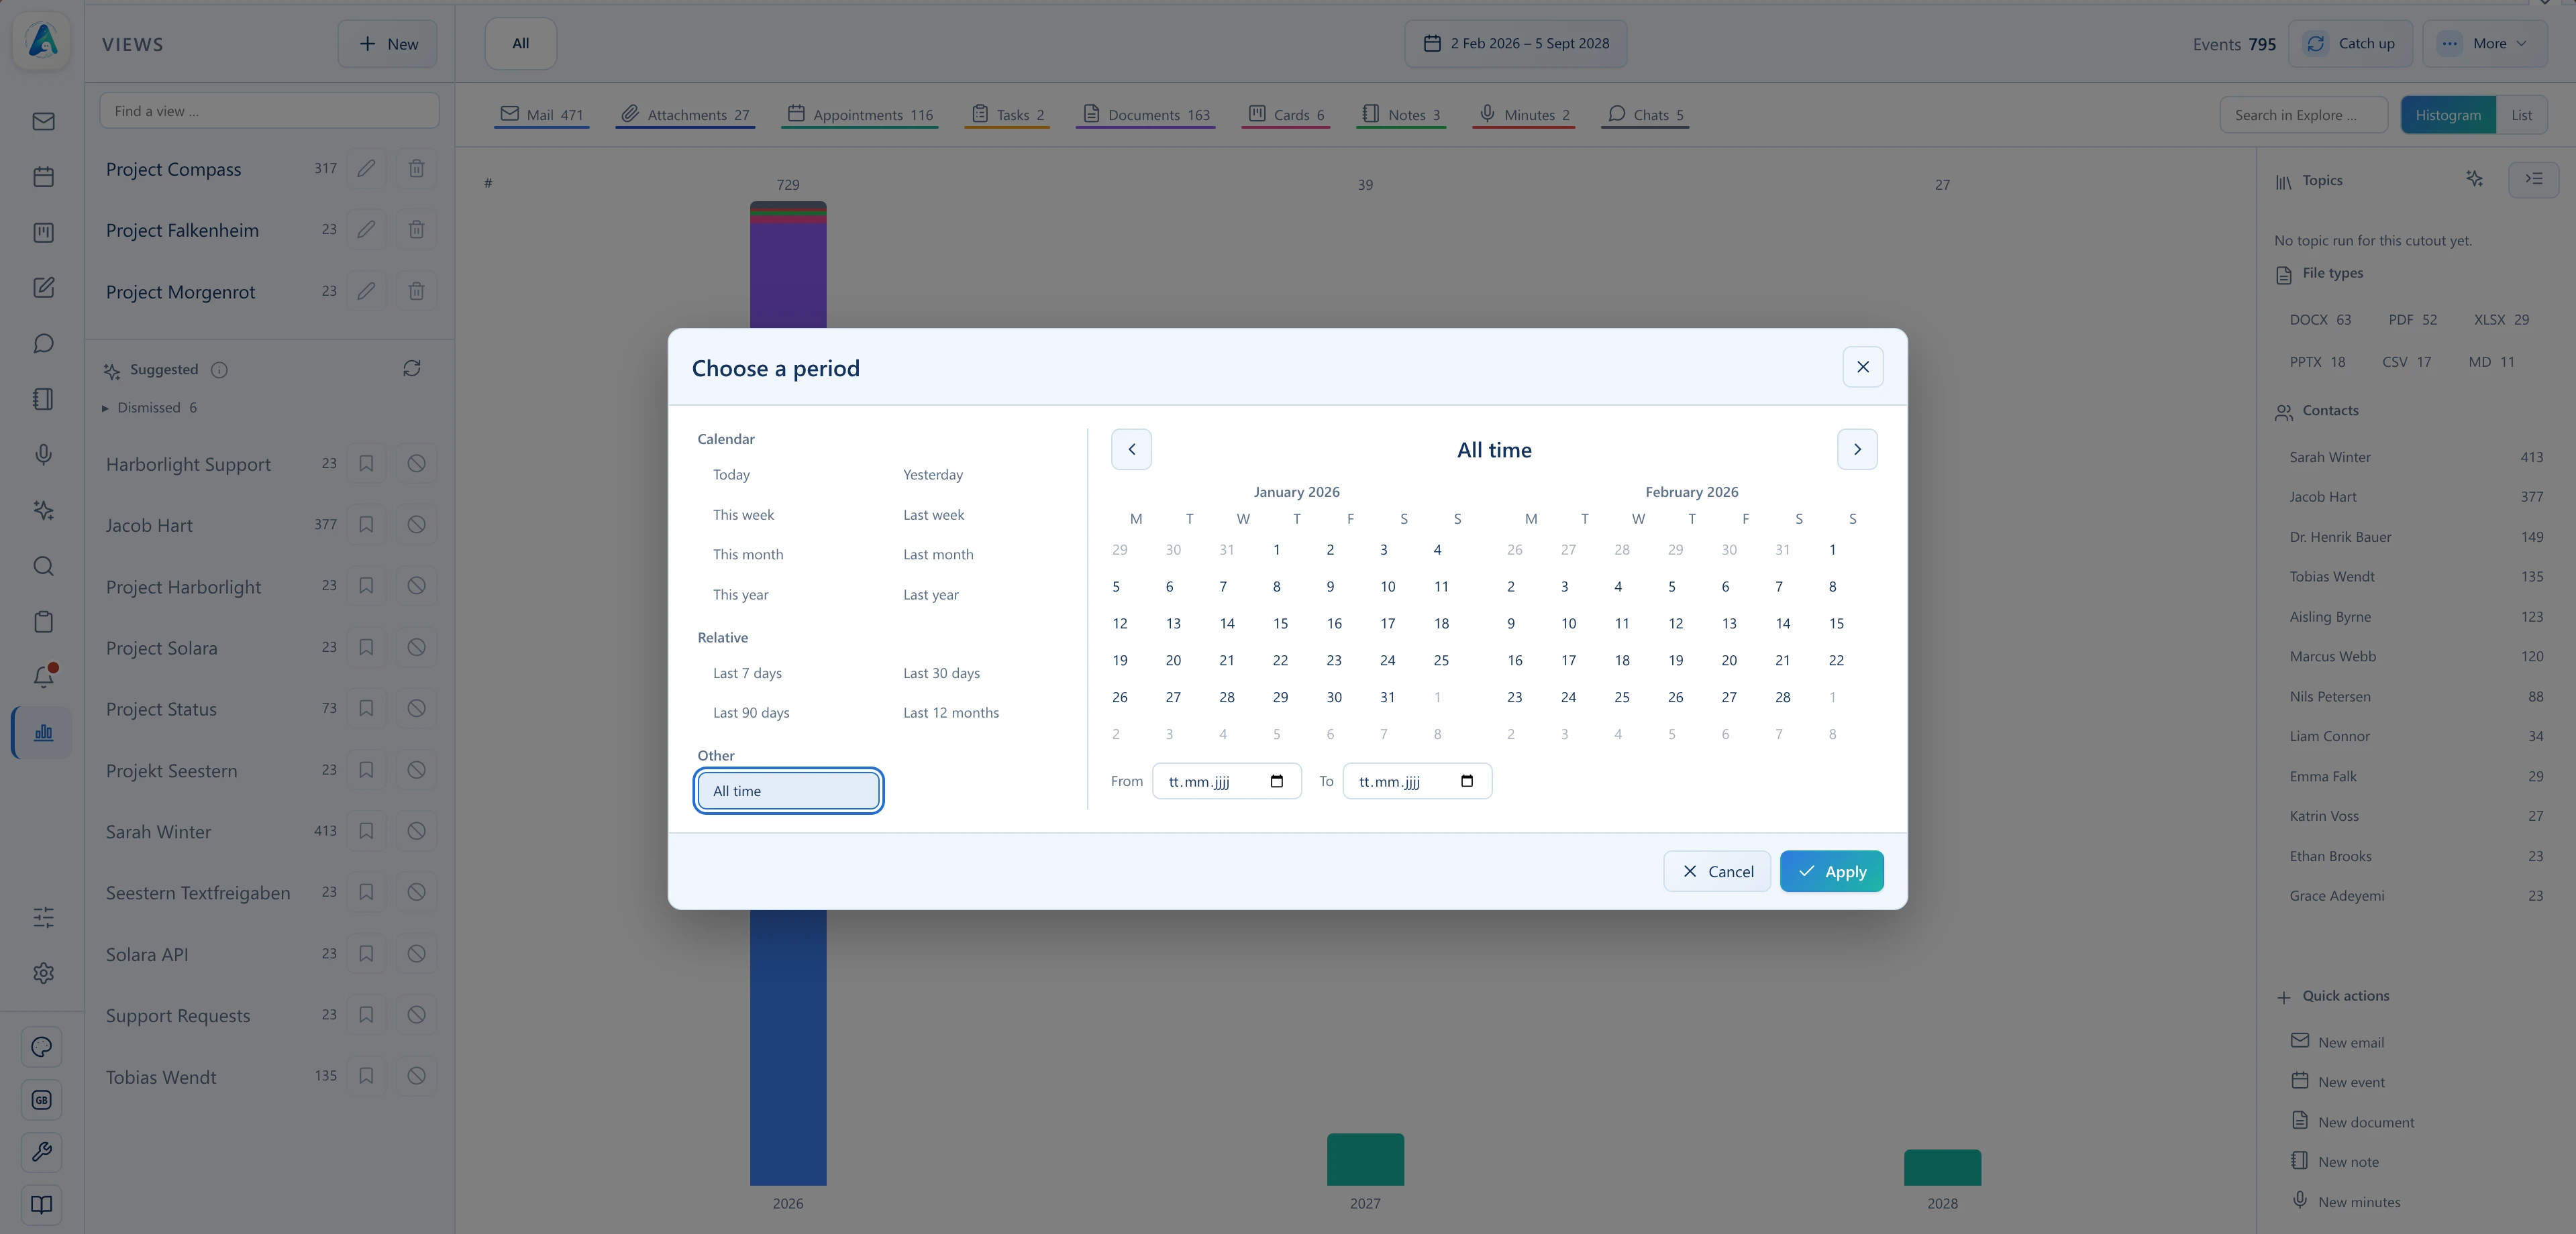Screen dimensions: 2576x1234
Task: Open the wrench tools icon in sidebar
Action: point(42,1152)
